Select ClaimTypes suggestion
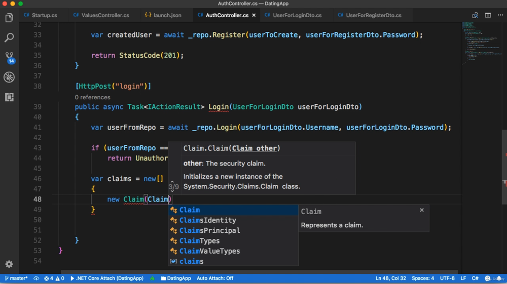Screen dimensions: 507x284 point(233,241)
